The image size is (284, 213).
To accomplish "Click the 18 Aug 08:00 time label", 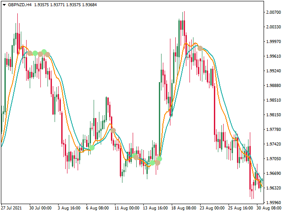I will point(184,208).
